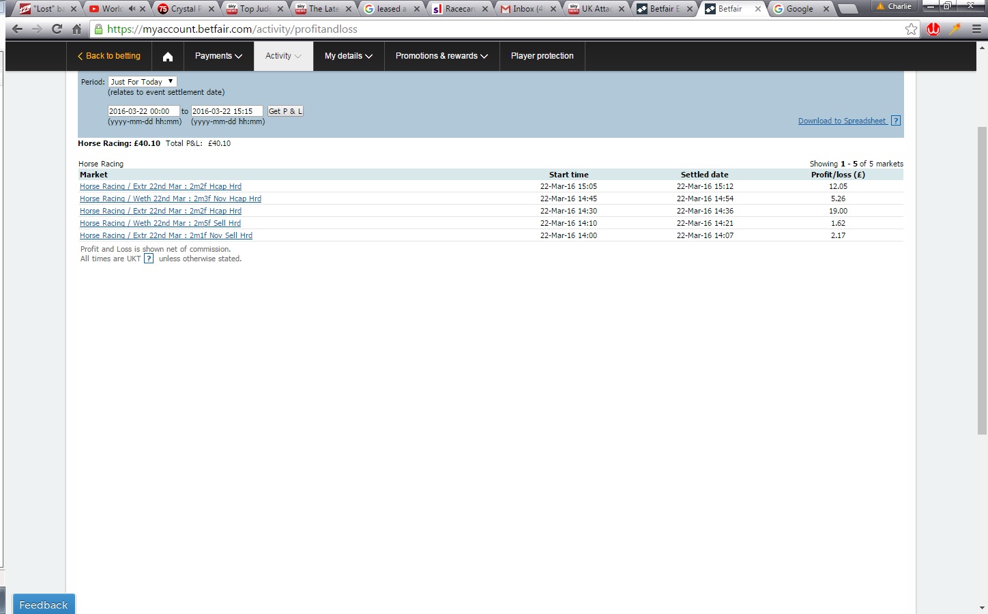Viewport: 988px width, 614px height.
Task: Open the Download to Spreadsheet link
Action: tap(842, 120)
